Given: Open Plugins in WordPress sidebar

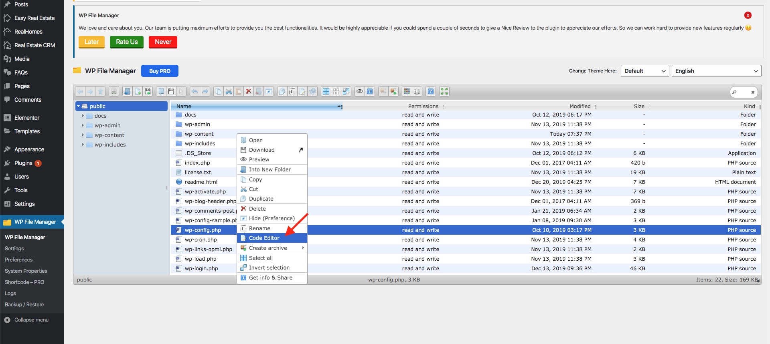Looking at the screenshot, I should click(23, 163).
